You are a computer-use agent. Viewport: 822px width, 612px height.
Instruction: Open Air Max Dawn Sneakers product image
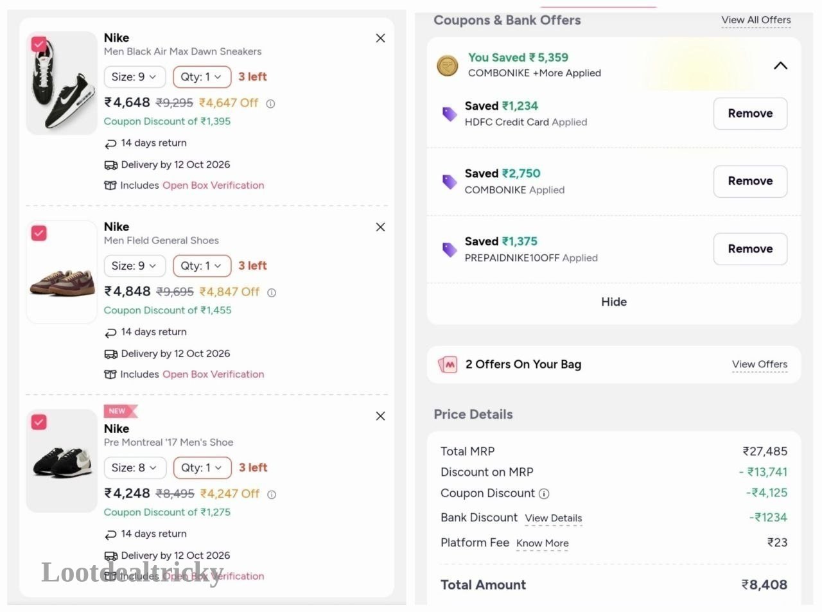(x=62, y=83)
